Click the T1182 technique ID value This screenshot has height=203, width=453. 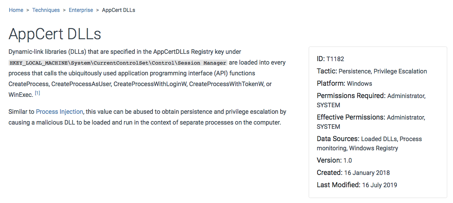(335, 59)
